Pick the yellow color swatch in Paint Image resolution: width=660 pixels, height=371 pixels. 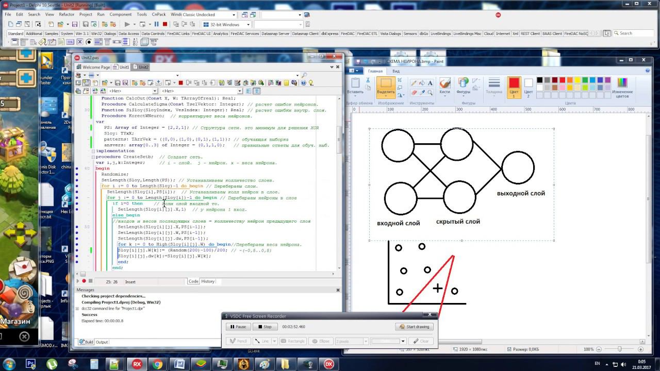[x=577, y=80]
